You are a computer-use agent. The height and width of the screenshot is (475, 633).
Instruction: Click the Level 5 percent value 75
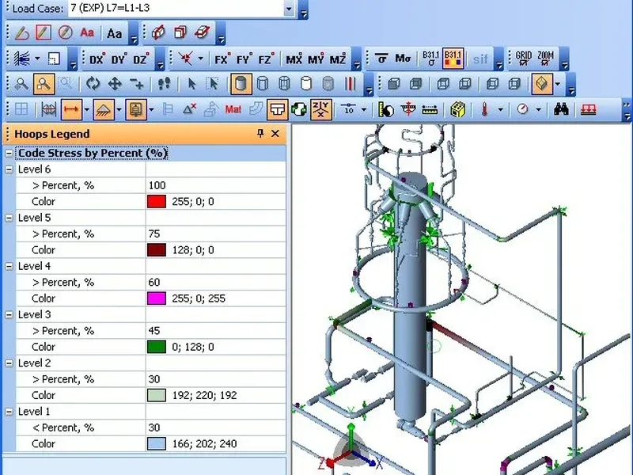[x=155, y=234]
